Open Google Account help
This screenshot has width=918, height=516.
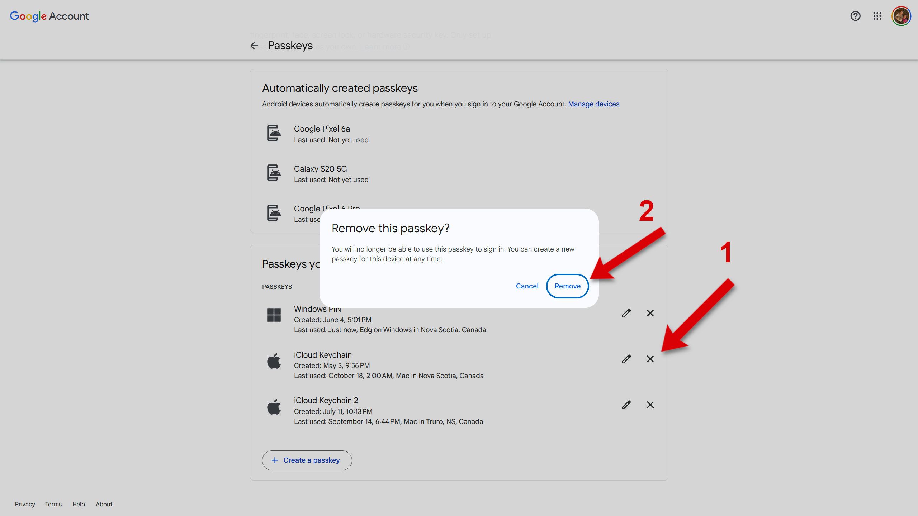pos(855,16)
